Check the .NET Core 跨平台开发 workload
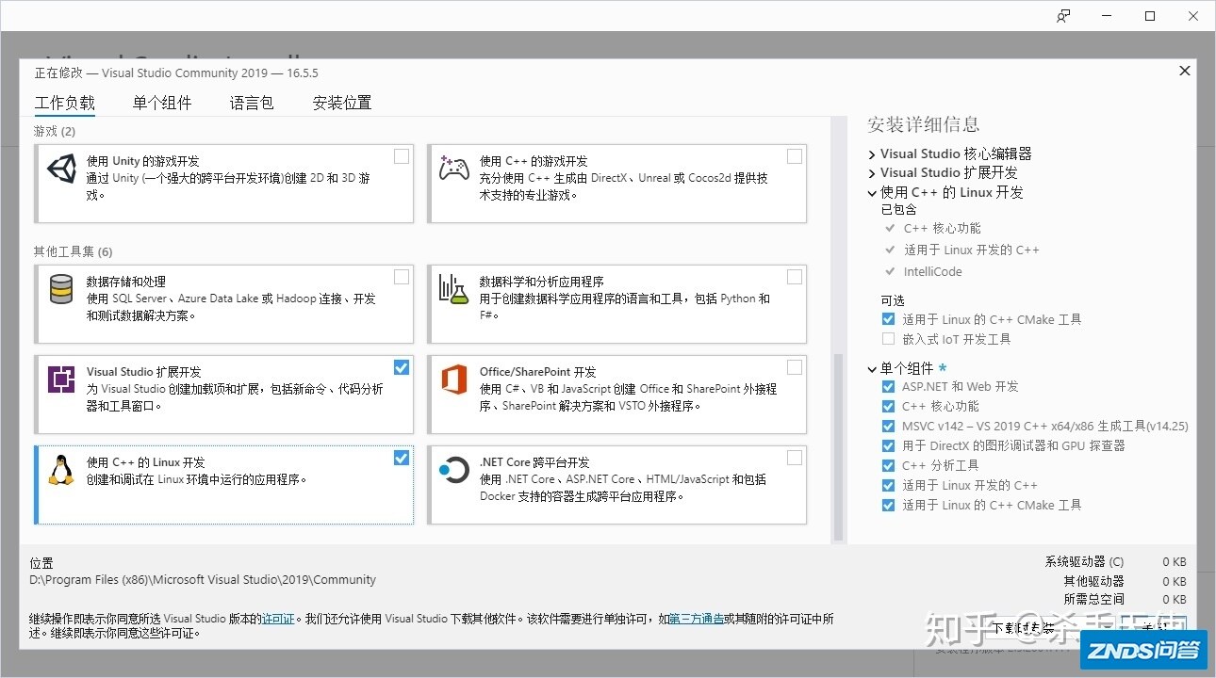 tap(795, 458)
